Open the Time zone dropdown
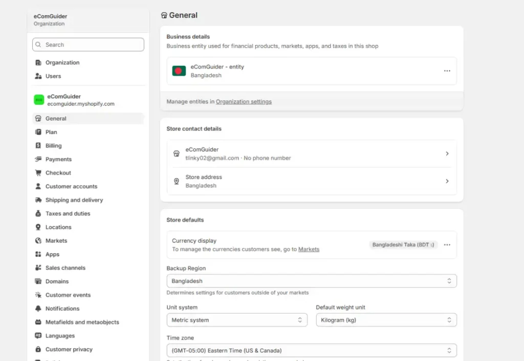Screen dimensions: 524x361 point(312,350)
